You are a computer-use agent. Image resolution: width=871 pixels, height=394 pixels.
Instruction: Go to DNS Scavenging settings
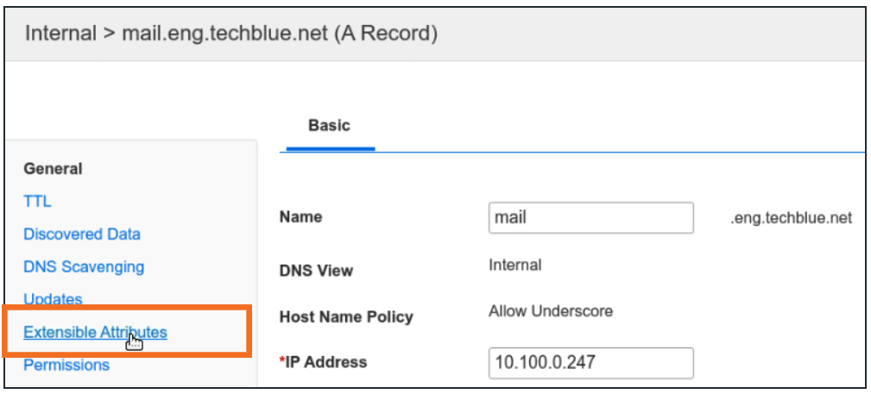[x=84, y=267]
